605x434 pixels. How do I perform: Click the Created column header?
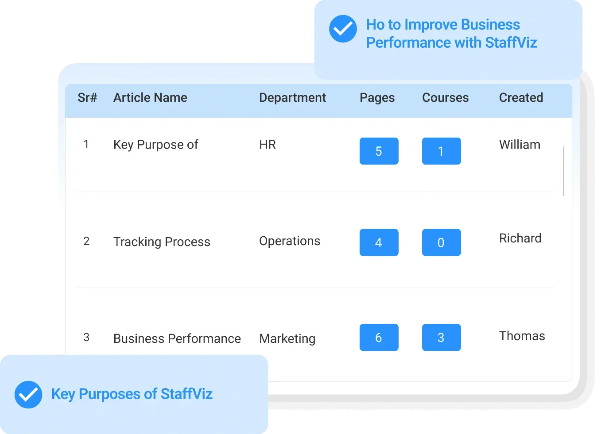pos(521,98)
